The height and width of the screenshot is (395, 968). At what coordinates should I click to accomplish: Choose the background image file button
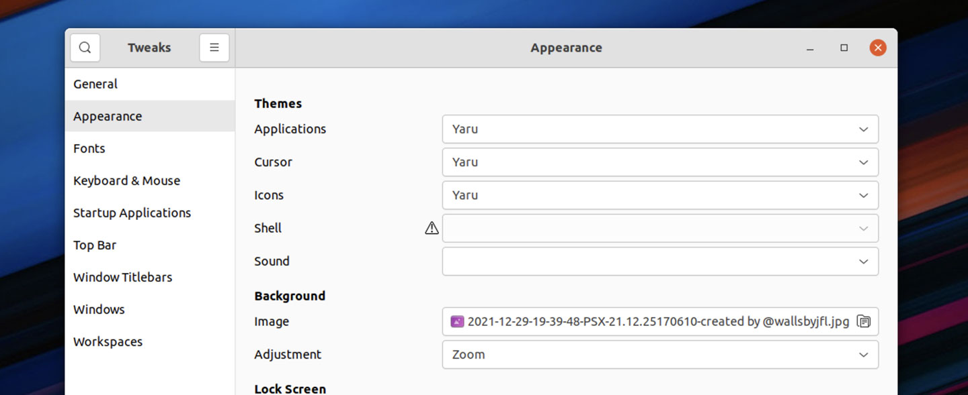point(660,321)
